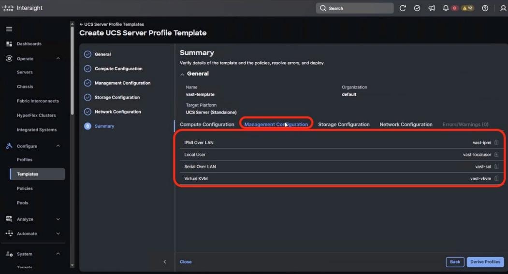Click the vast-ipmi policy name

tap(482, 143)
